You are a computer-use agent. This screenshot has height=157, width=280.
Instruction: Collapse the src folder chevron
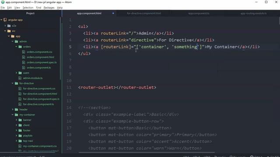tap(5, 31)
